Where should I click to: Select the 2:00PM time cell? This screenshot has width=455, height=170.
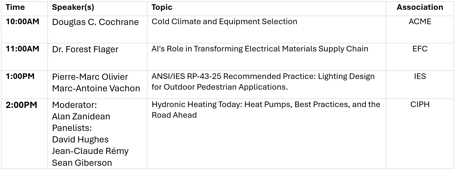point(21,105)
